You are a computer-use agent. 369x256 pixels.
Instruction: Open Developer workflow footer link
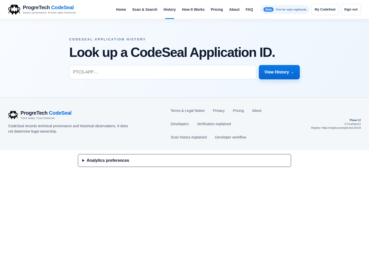[230, 137]
